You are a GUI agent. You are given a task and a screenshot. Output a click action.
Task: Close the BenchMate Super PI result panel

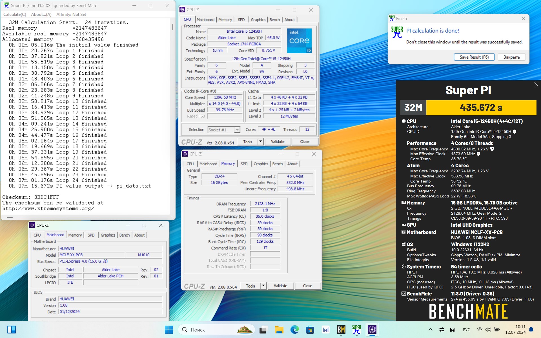(536, 84)
